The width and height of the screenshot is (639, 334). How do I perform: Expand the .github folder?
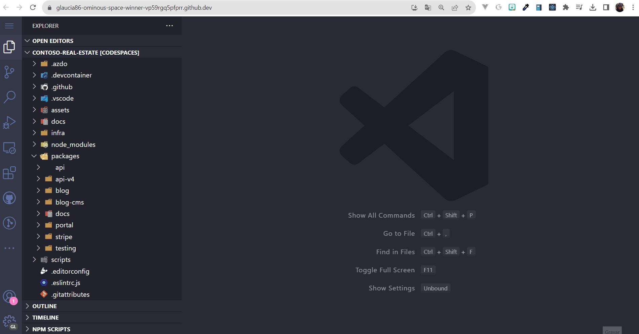coord(102,87)
